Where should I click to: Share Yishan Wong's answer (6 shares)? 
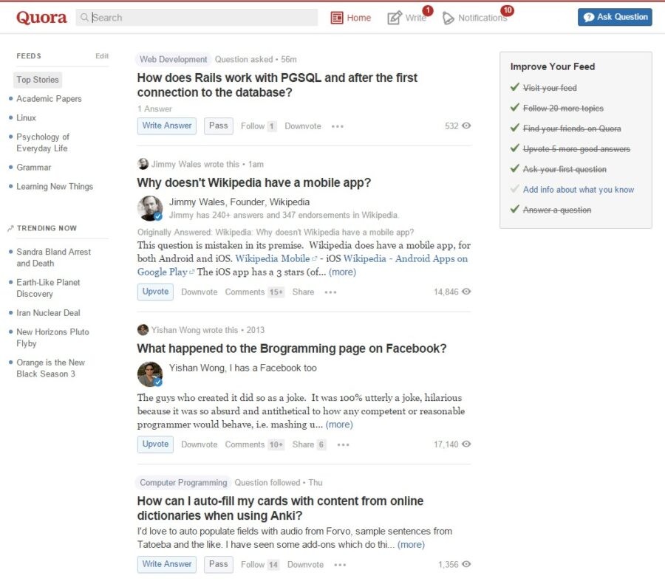(x=309, y=444)
